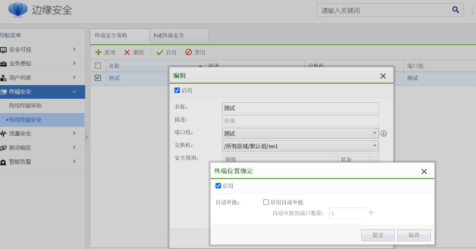The height and width of the screenshot is (249, 476).
Task: Switch to the PoE终端安全 tab
Action: point(179,36)
